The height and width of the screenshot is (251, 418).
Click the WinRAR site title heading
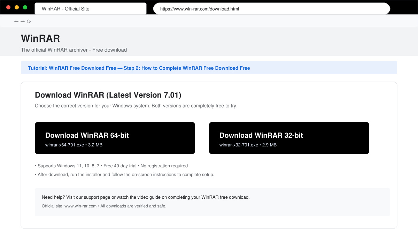pyautogui.click(x=40, y=38)
